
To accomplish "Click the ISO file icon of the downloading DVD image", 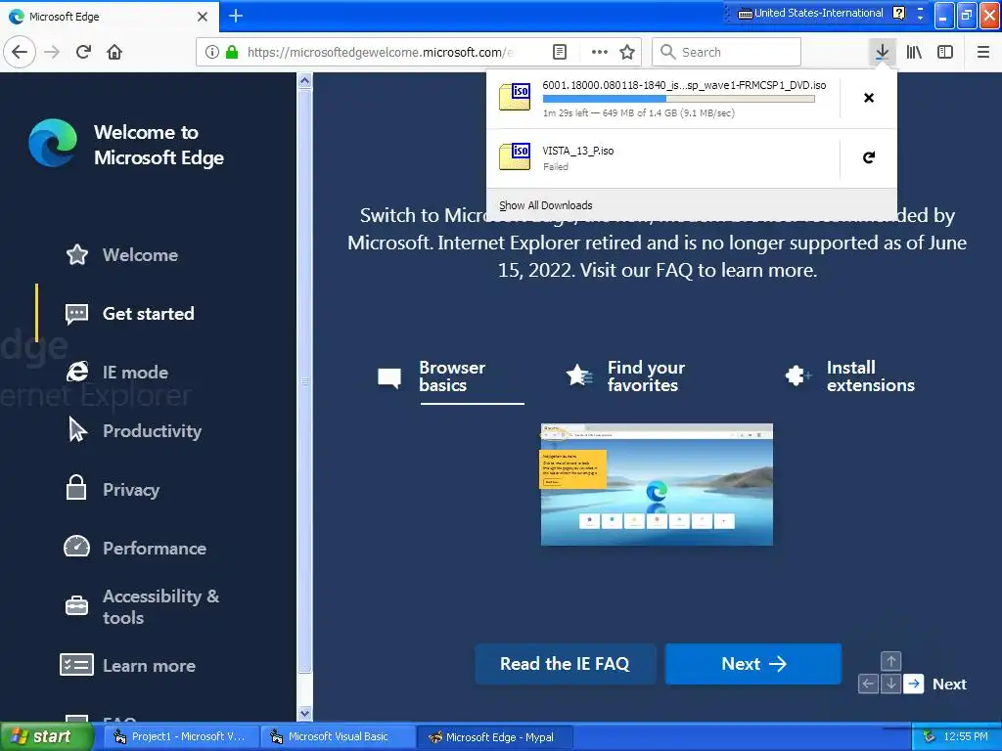I will 515,97.
